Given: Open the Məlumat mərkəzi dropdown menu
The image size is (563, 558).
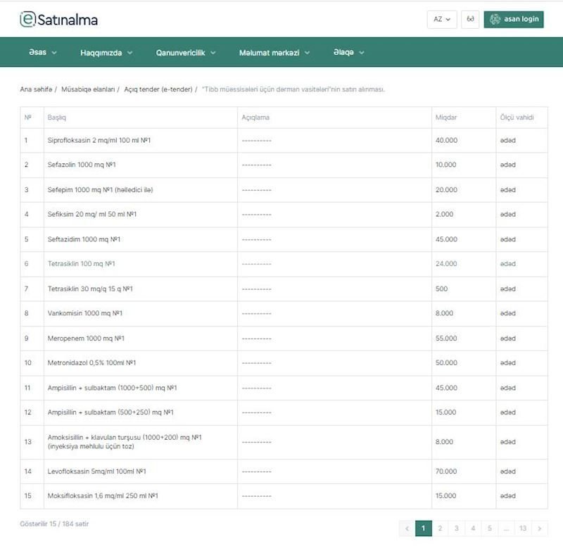Looking at the screenshot, I should pos(274,53).
